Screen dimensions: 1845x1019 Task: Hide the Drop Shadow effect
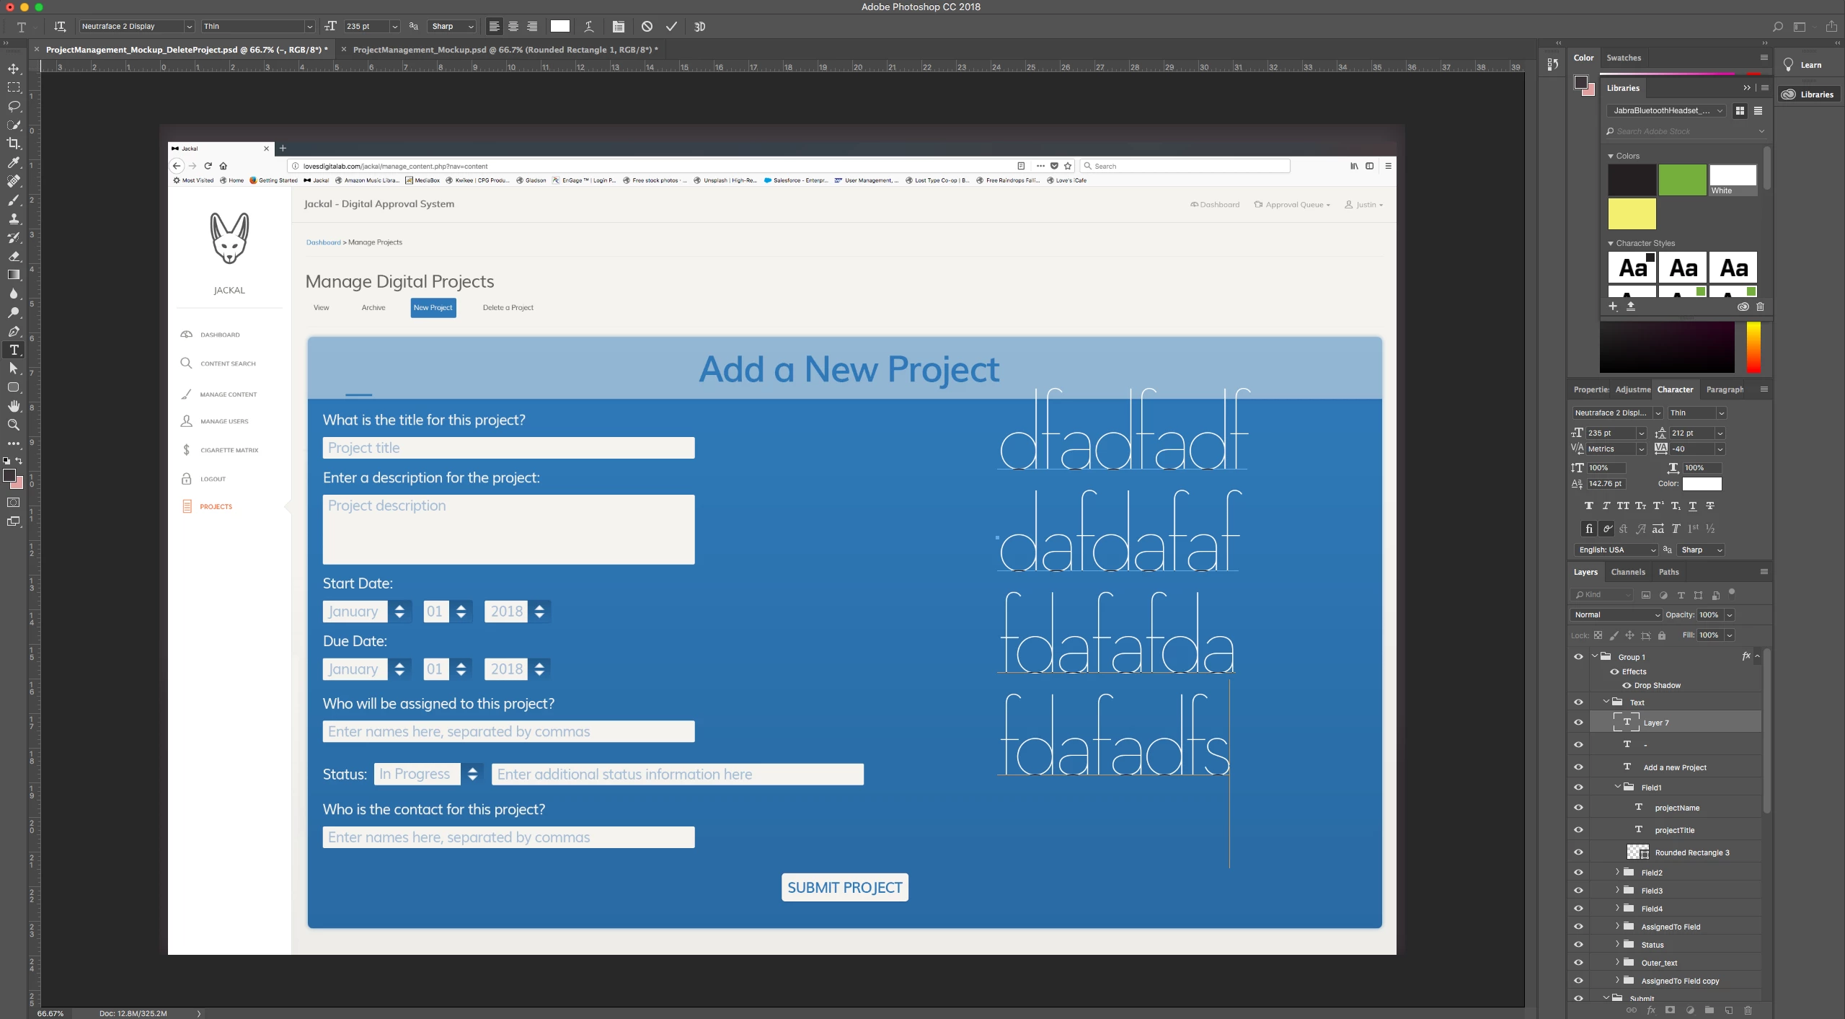1627,686
